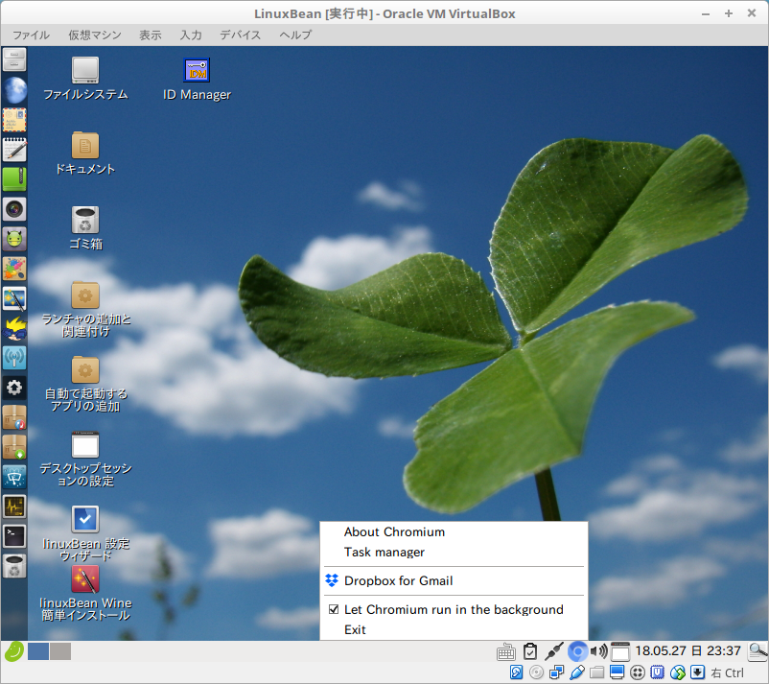The width and height of the screenshot is (769, 684).
Task: Open 自動で起動するアプリの追加 folder
Action: (85, 384)
